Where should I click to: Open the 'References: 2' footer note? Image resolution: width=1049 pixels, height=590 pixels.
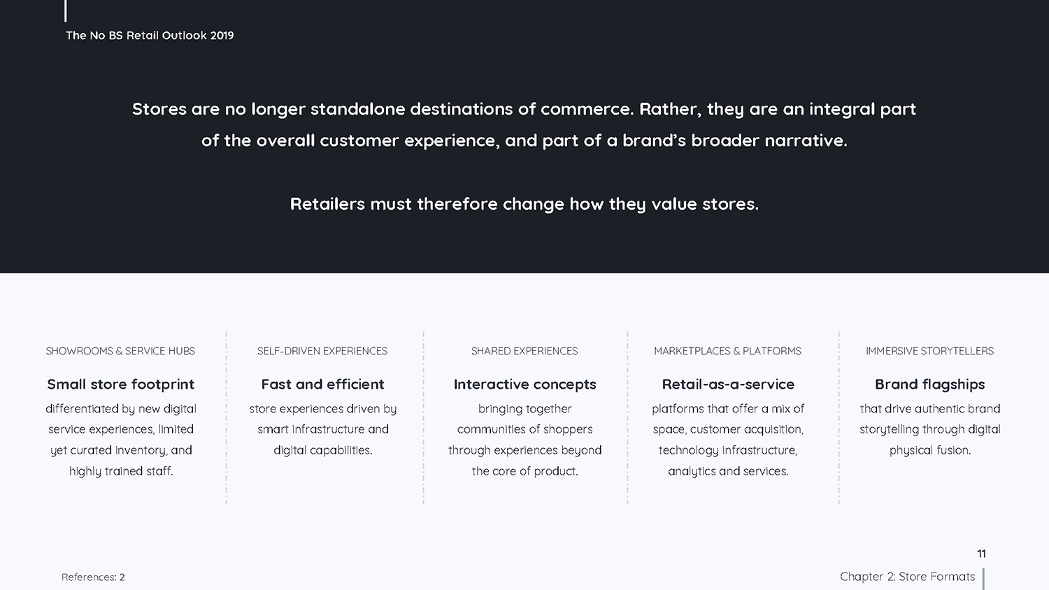[x=93, y=577]
